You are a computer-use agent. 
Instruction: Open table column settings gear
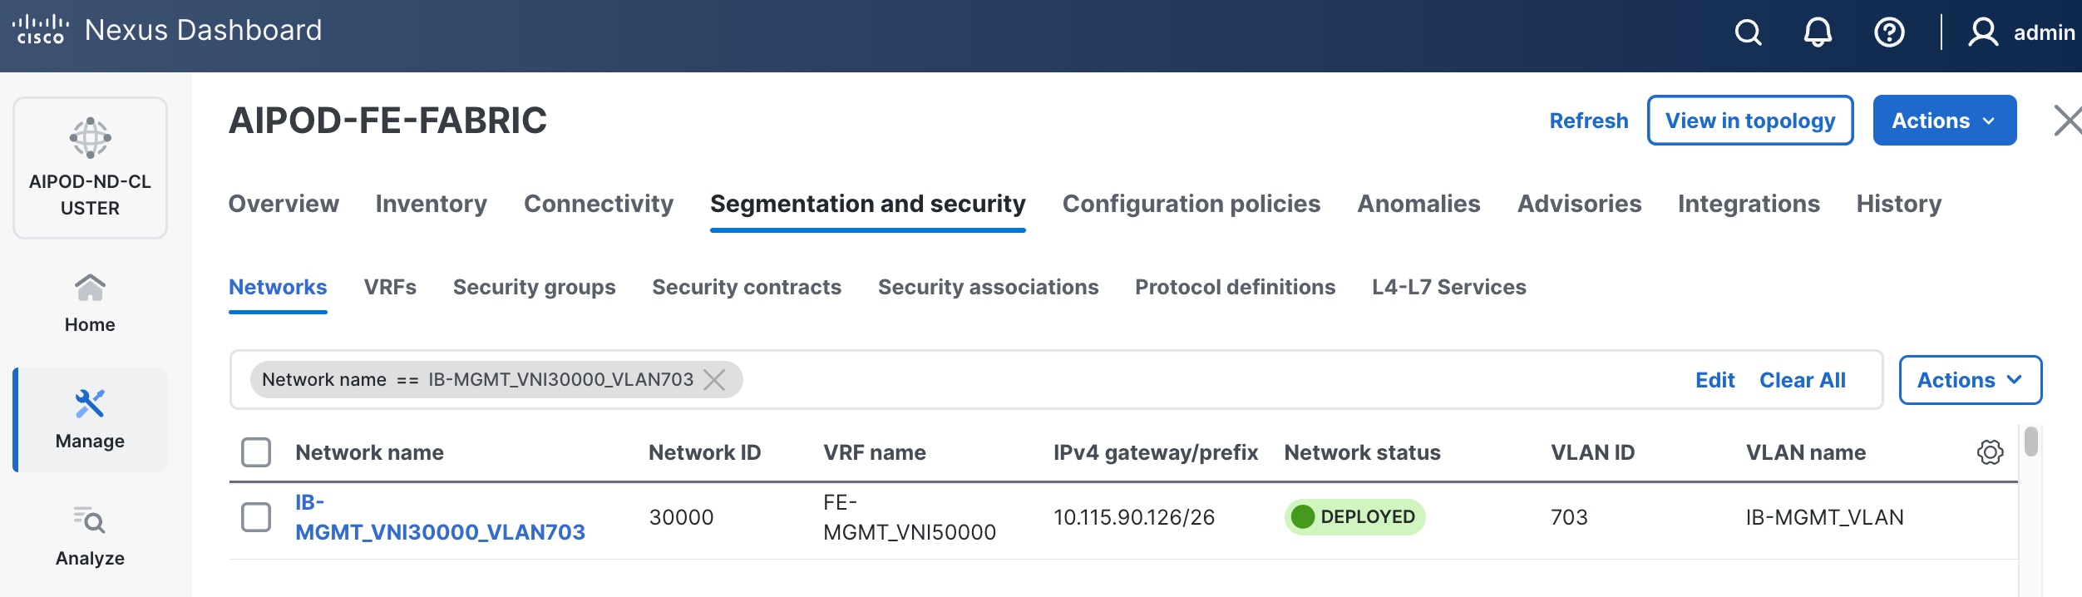pyautogui.click(x=1990, y=452)
